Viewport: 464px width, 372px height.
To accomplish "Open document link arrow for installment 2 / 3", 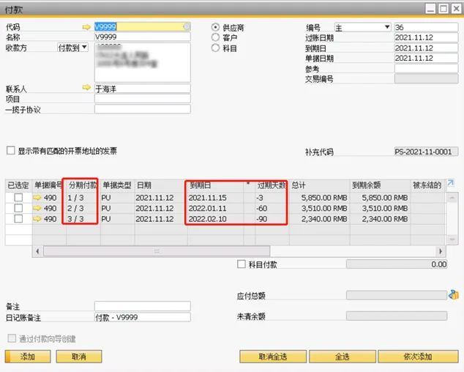I will pos(37,208).
